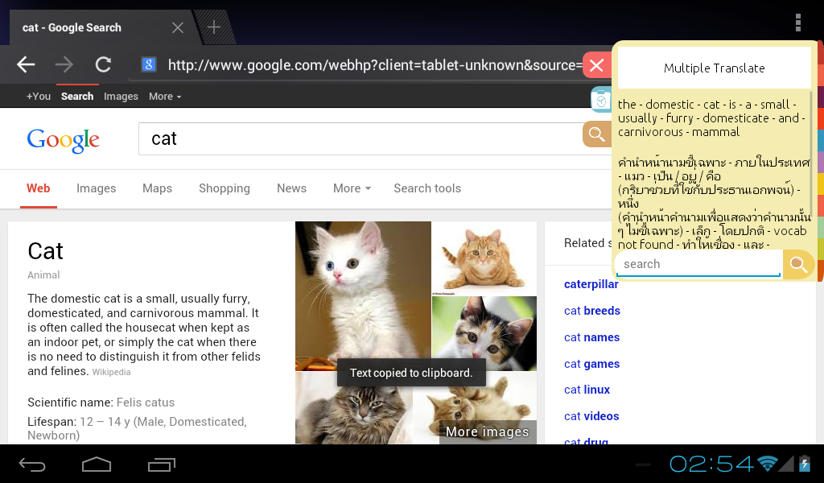Tap the clipboard icon beside the translate widget
Viewport: 824px width, 483px height.
point(601,99)
